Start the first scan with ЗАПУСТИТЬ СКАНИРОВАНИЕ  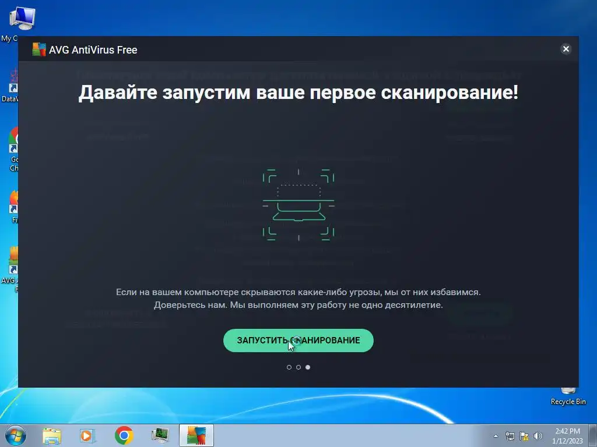(298, 340)
